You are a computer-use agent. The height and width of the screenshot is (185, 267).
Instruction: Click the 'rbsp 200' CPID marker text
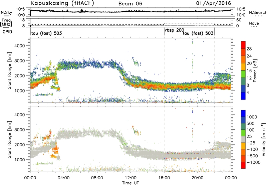coord(175,30)
